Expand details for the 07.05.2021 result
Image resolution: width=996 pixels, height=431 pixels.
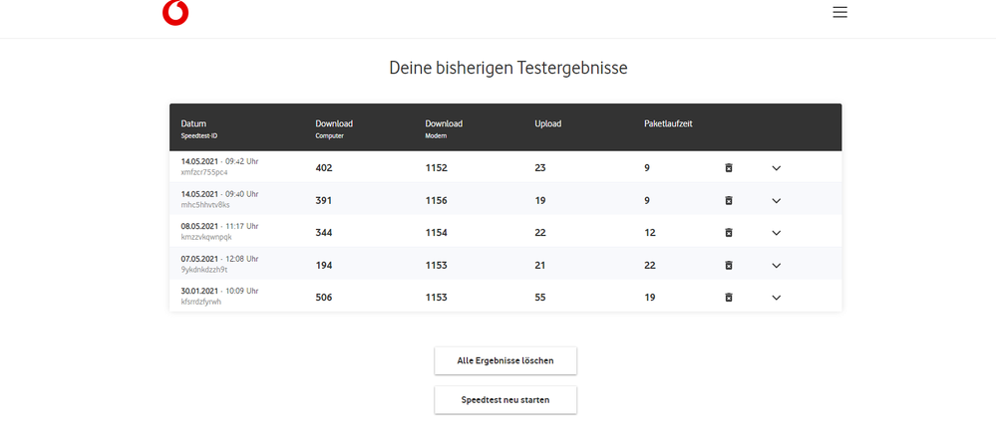(776, 265)
